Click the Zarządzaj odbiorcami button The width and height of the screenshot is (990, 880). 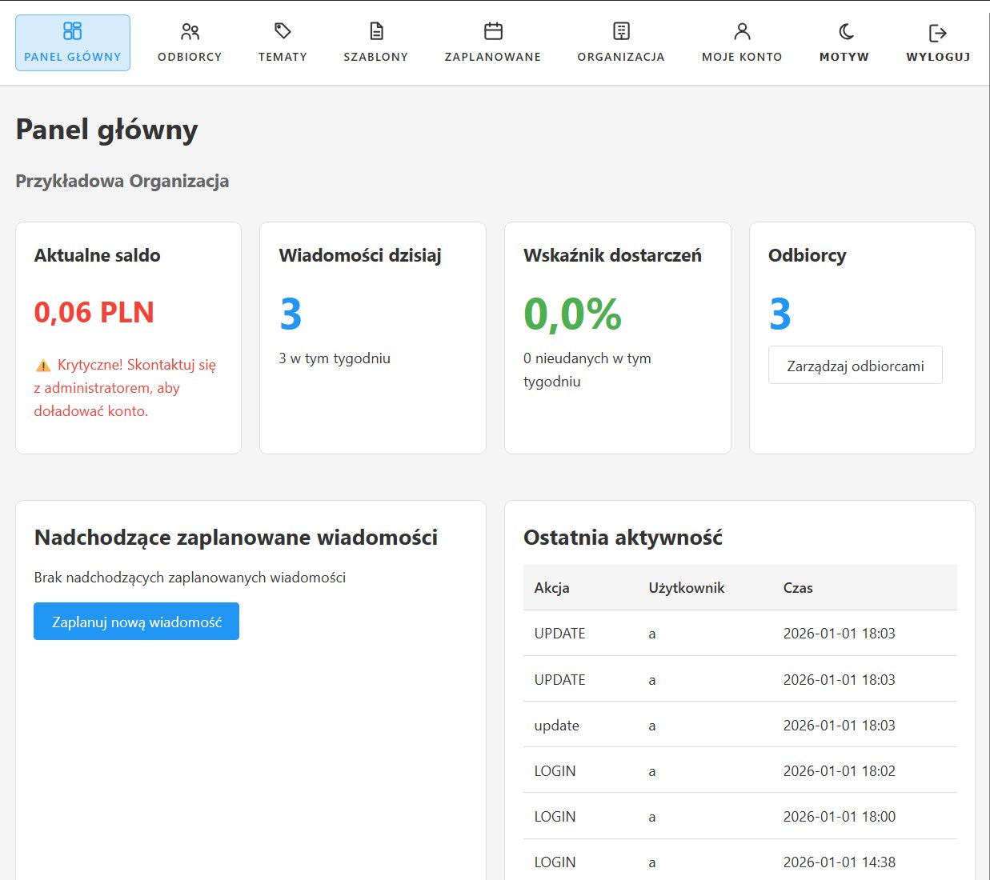point(855,365)
